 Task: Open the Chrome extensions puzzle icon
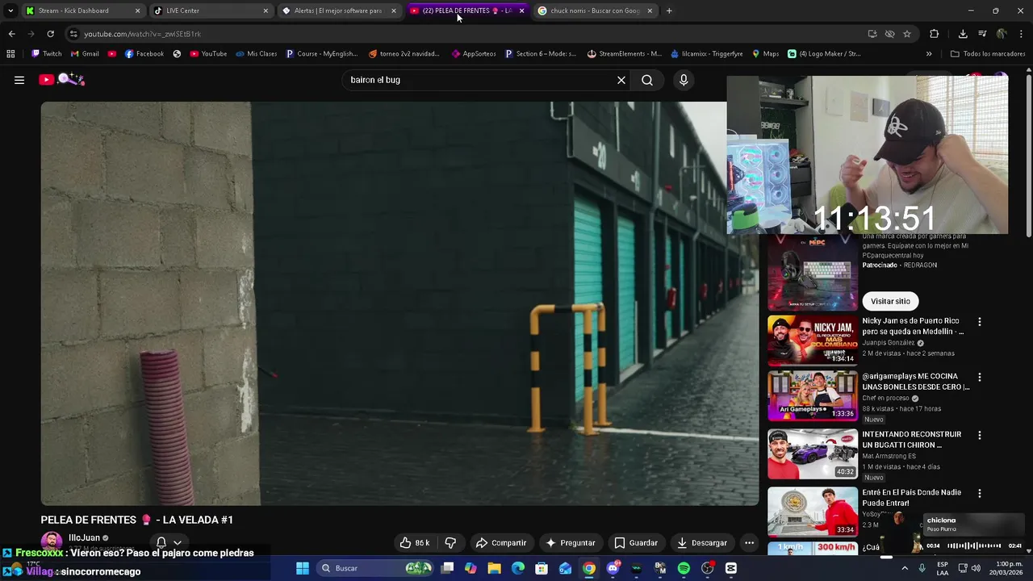point(935,34)
